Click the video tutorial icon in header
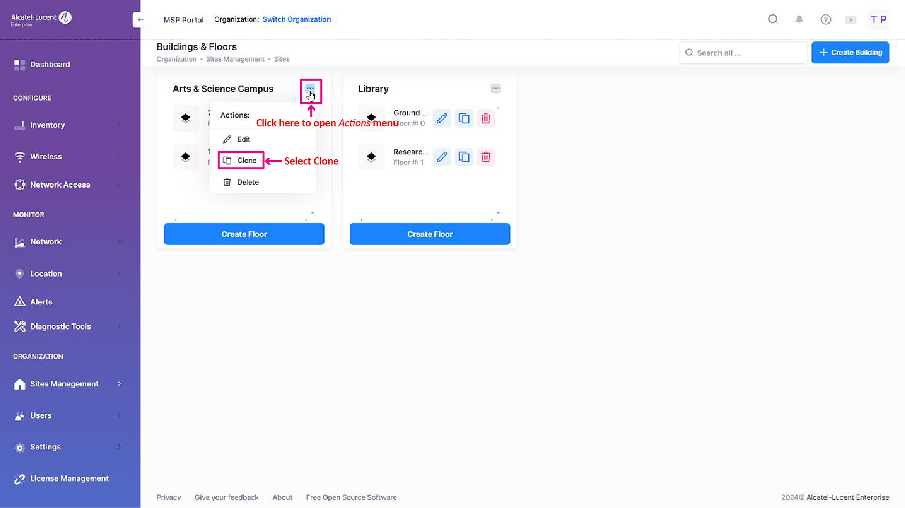The image size is (905, 508). click(850, 20)
